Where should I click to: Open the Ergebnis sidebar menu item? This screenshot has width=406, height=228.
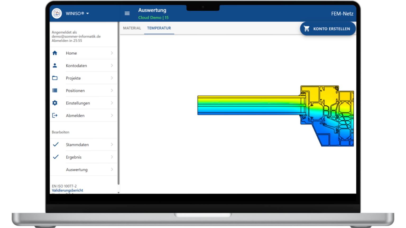coord(83,157)
